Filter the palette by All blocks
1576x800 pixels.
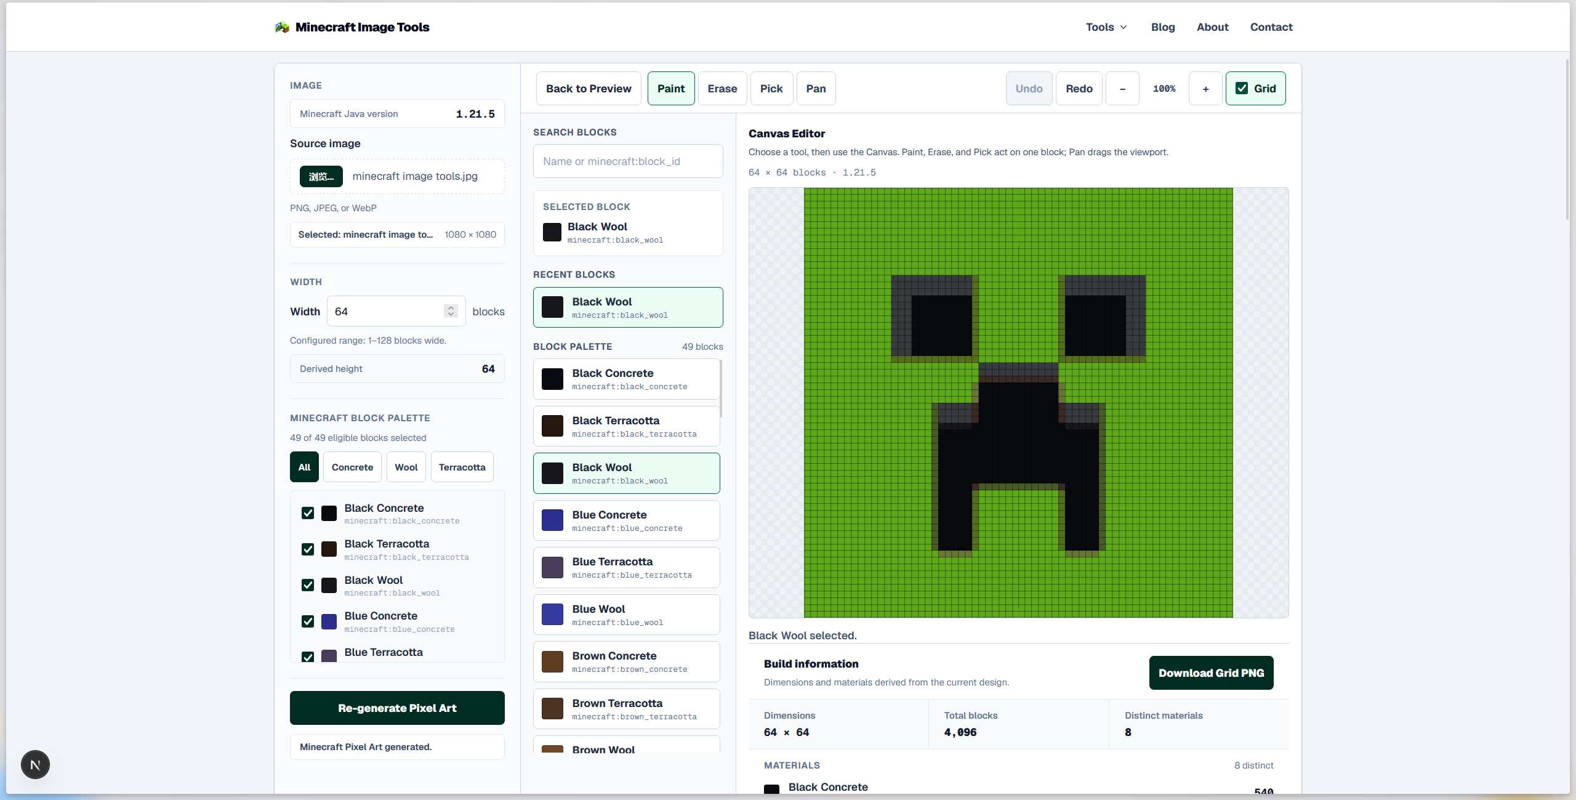pyautogui.click(x=304, y=467)
